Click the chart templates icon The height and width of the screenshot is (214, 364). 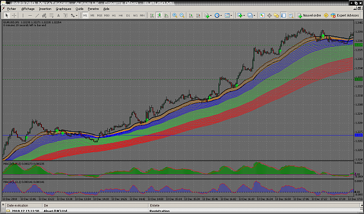coord(227,16)
